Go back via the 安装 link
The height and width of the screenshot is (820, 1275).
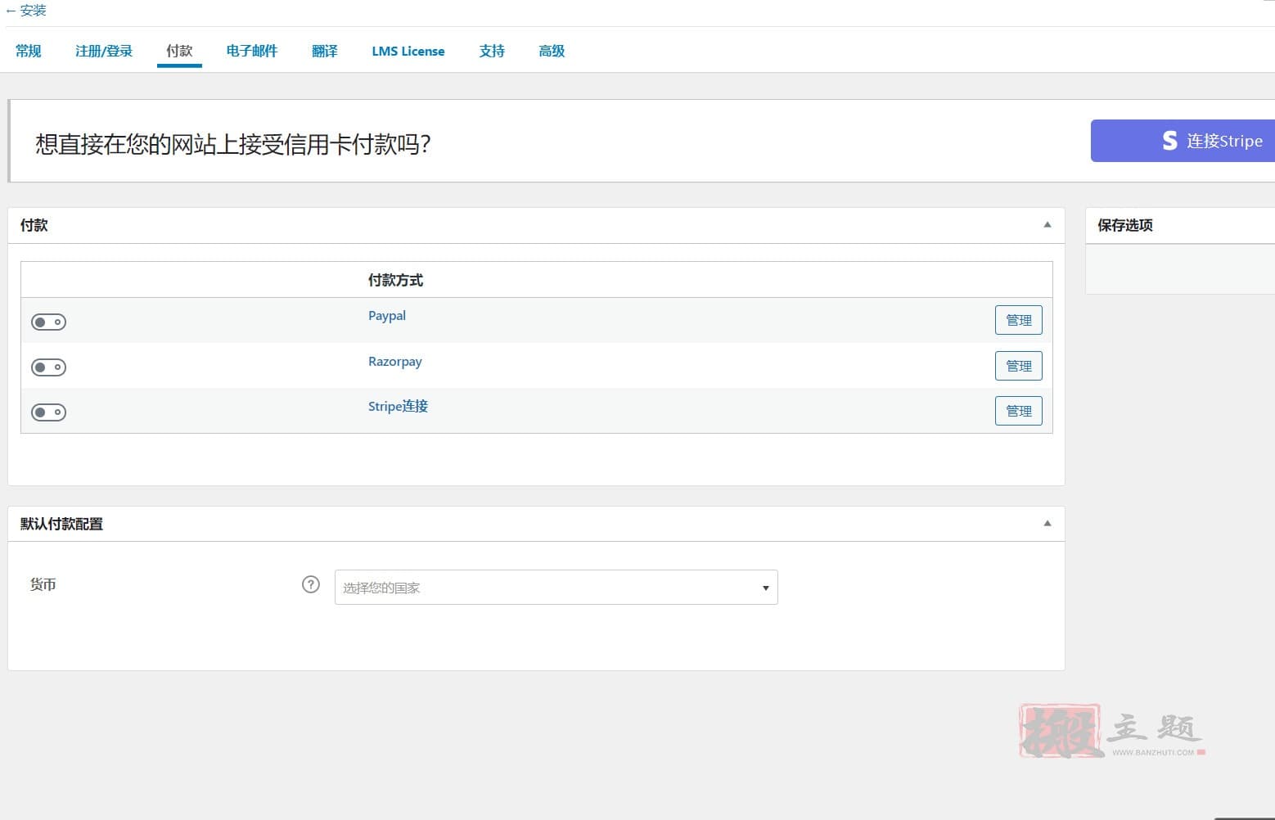[26, 11]
